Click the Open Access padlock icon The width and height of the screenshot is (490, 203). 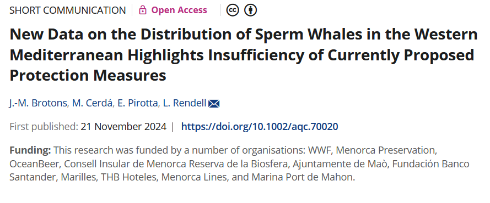pyautogui.click(x=143, y=10)
